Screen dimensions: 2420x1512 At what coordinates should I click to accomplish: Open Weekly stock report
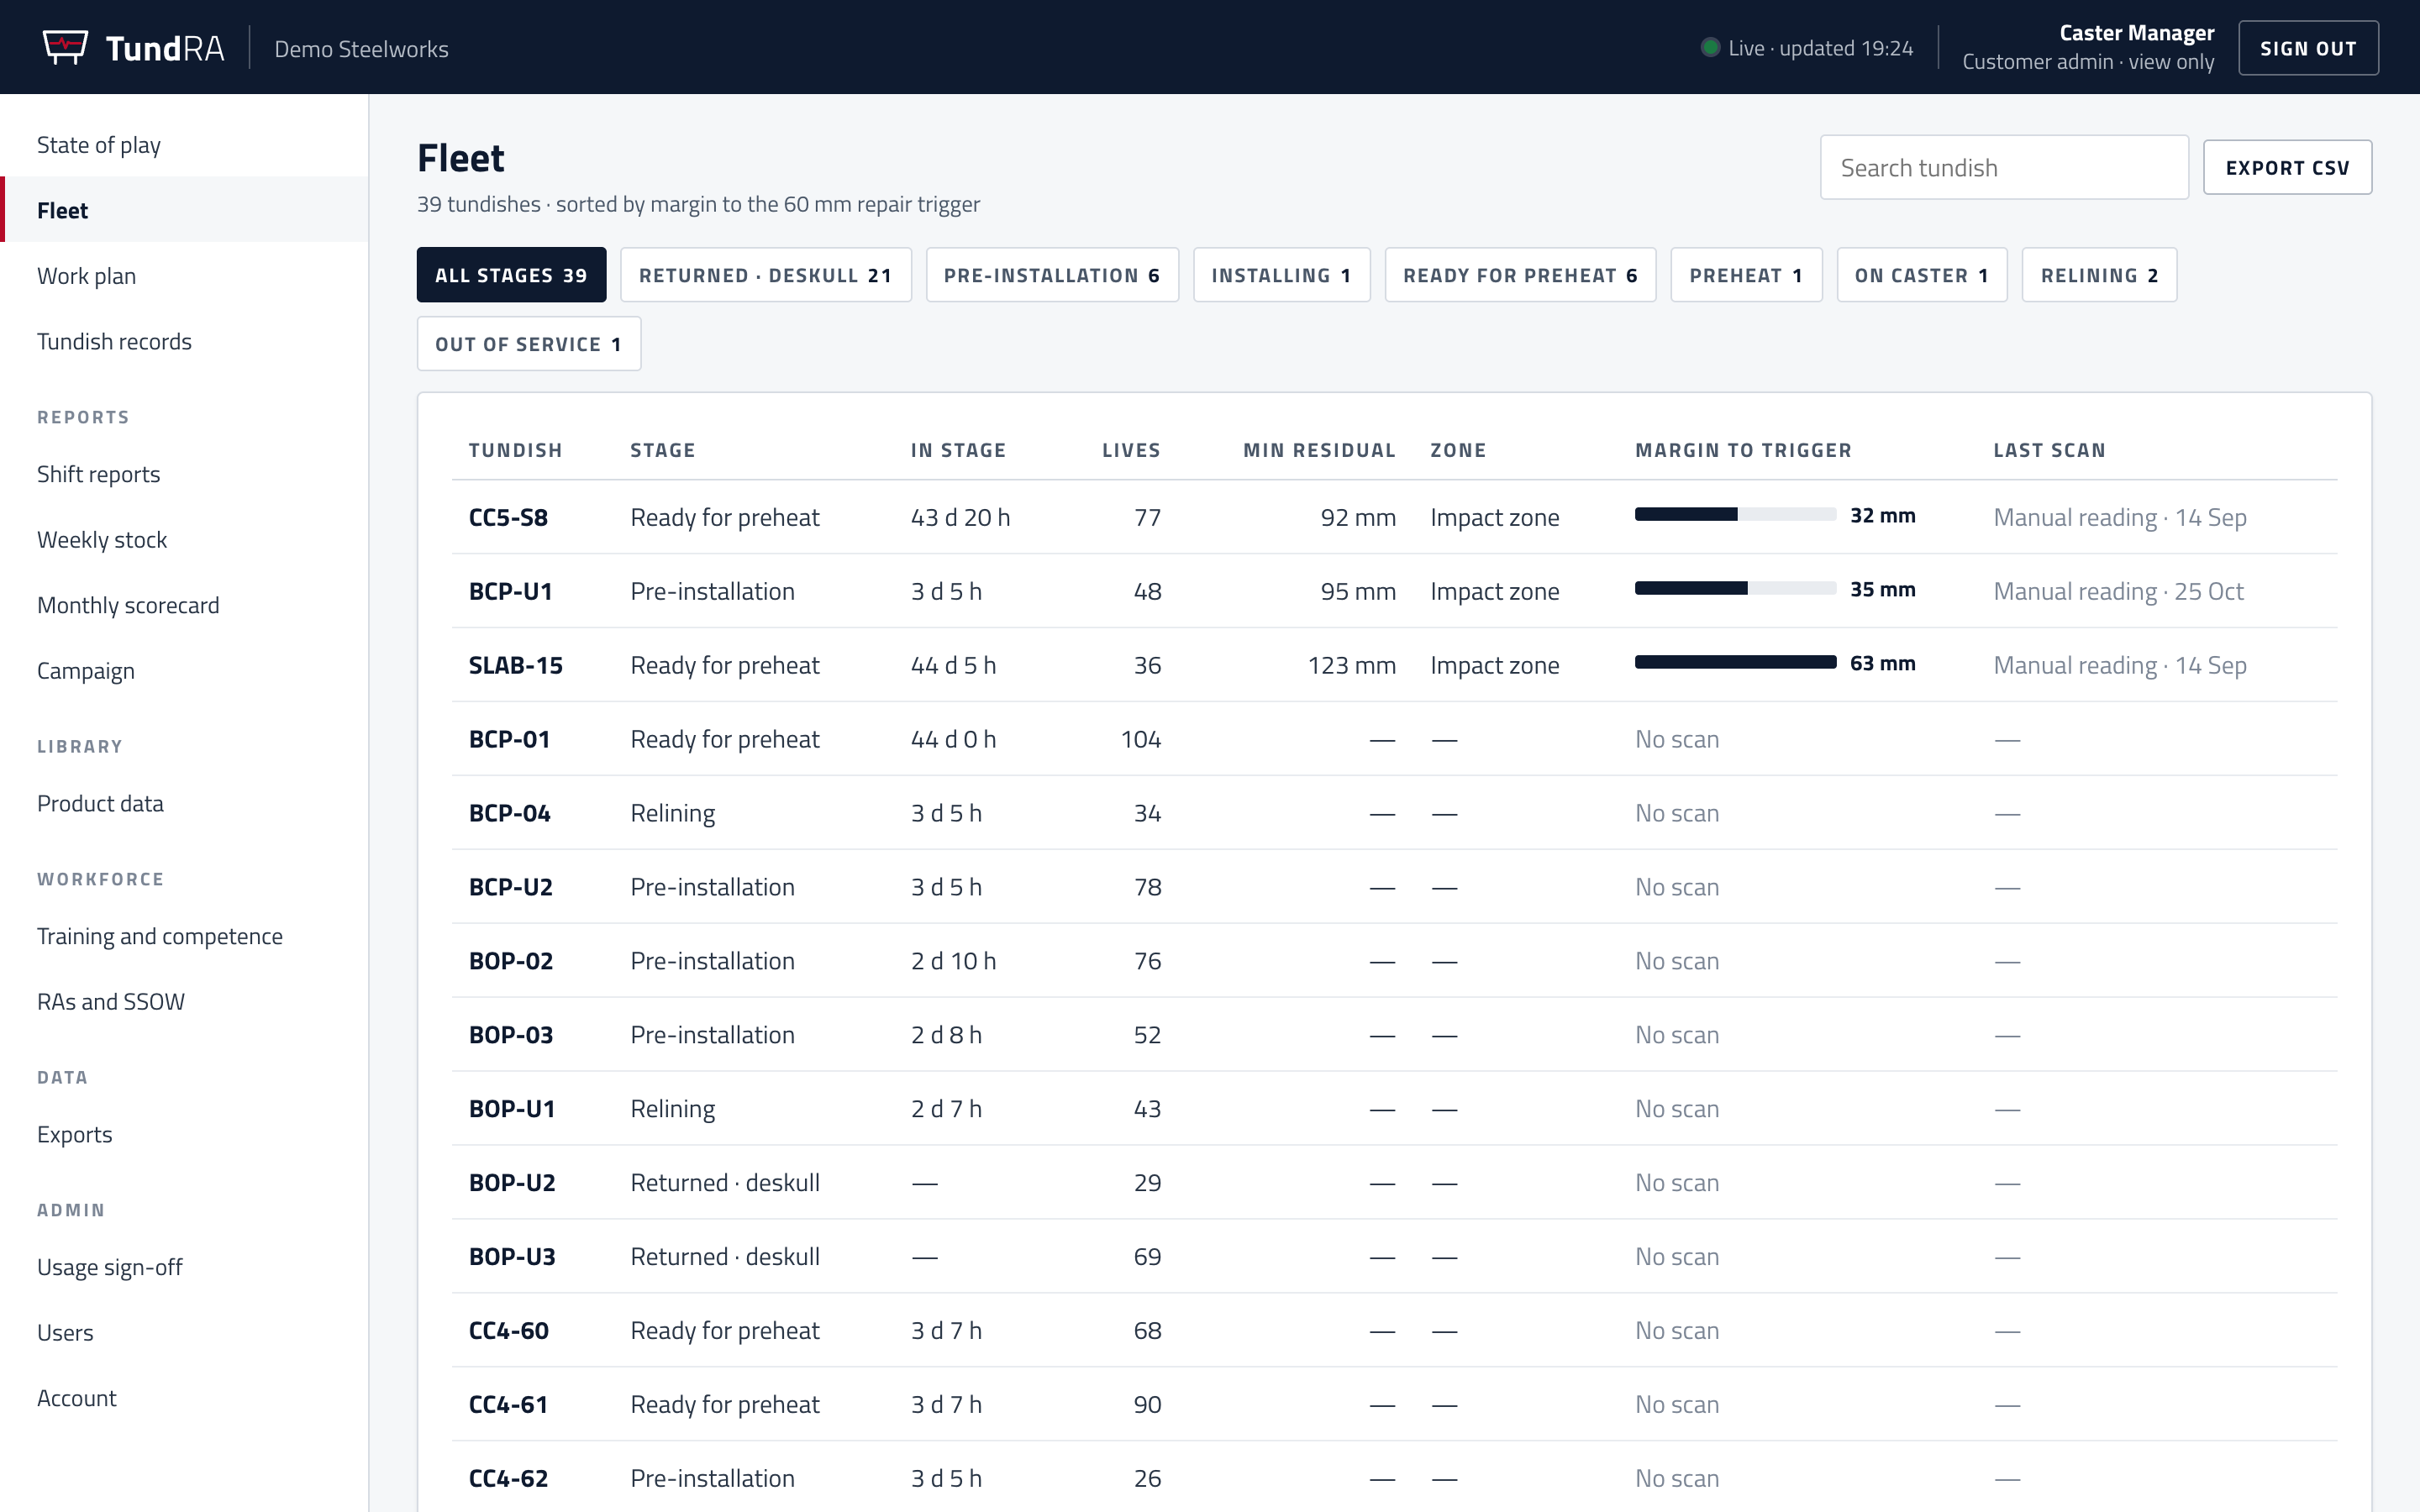pyautogui.click(x=184, y=540)
